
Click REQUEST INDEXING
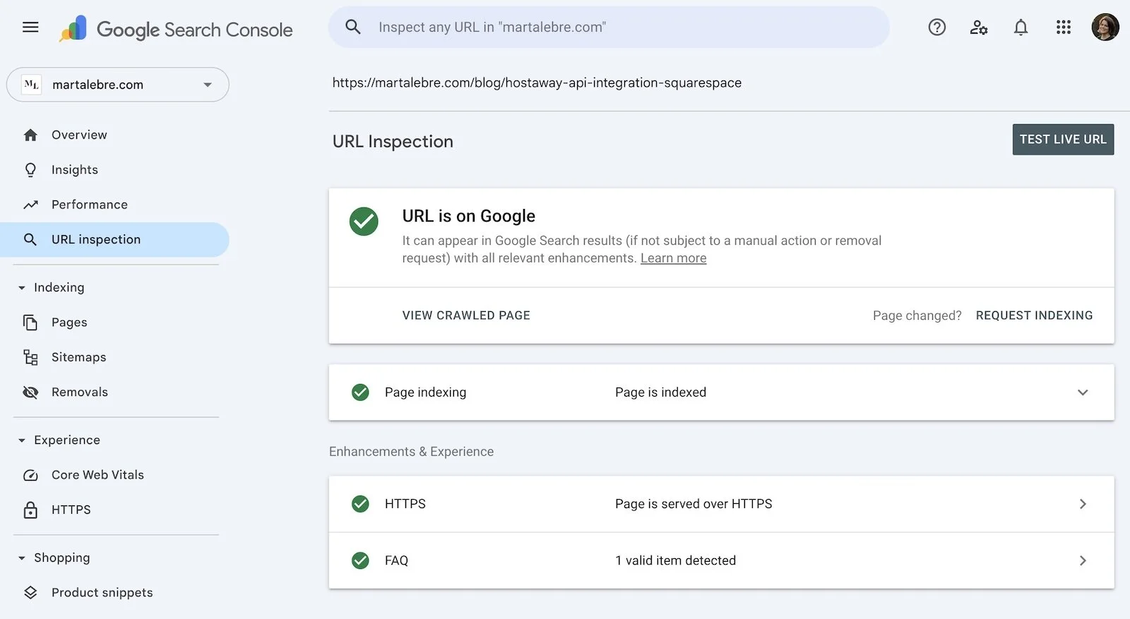pyautogui.click(x=1034, y=315)
